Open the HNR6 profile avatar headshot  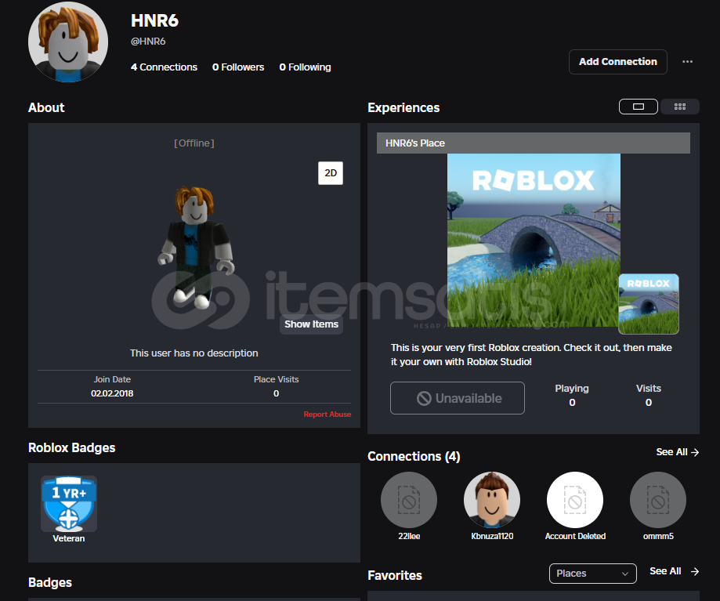point(68,42)
